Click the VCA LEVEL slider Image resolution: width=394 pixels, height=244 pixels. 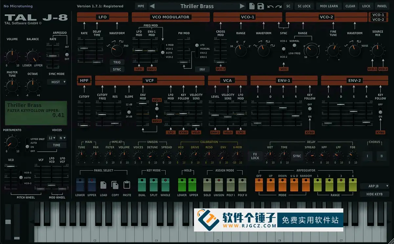(x=215, y=113)
